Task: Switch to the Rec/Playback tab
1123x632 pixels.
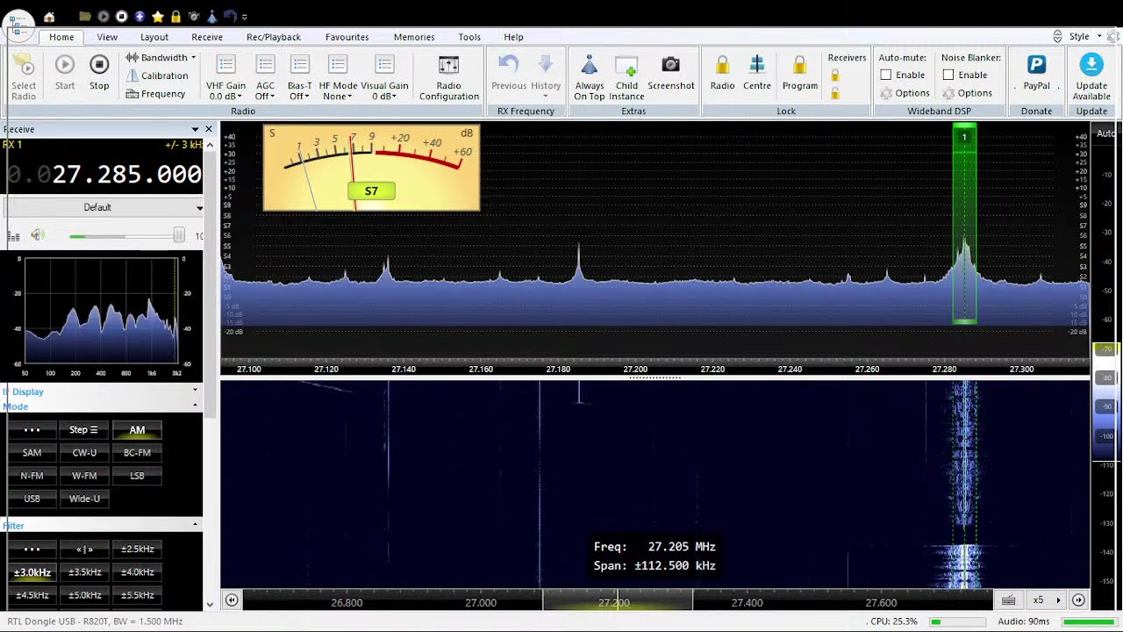Action: 274,37
